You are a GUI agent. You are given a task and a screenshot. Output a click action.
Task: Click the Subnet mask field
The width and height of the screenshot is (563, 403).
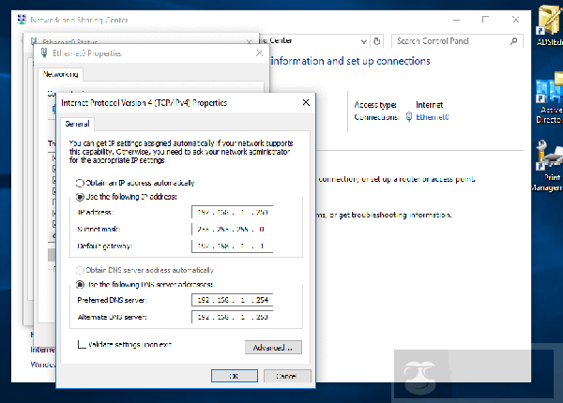pyautogui.click(x=232, y=229)
